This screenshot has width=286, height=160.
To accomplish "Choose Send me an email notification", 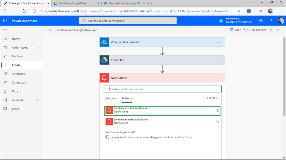I will tap(162, 121).
